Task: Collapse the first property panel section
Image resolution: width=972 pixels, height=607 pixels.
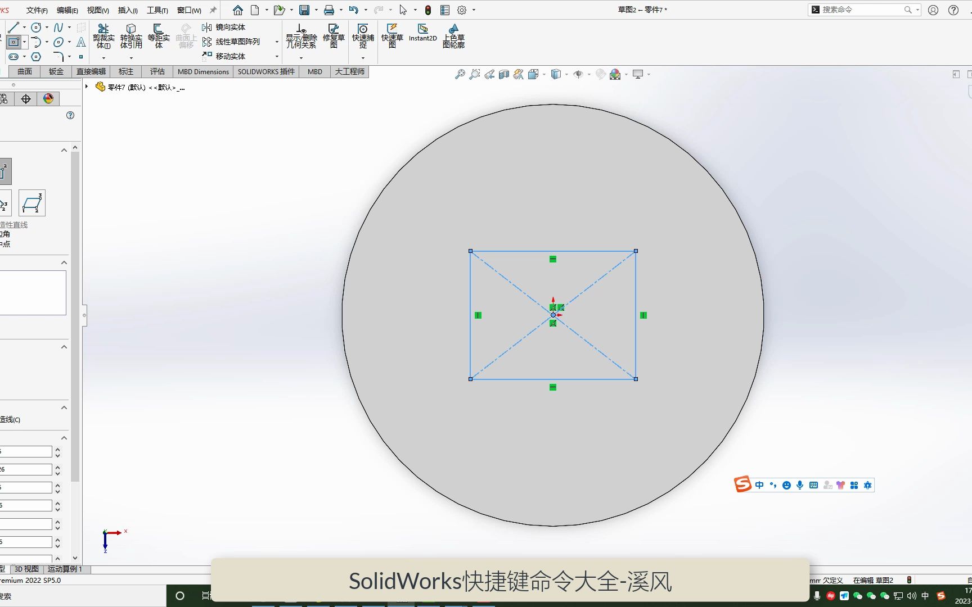Action: pos(64,150)
